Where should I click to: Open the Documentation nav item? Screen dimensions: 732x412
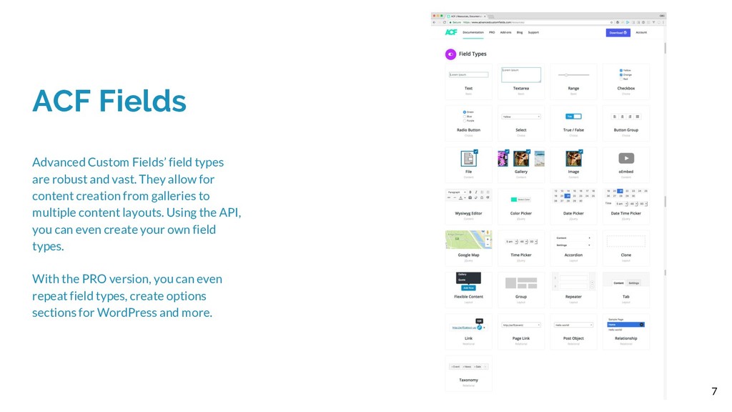(x=473, y=33)
